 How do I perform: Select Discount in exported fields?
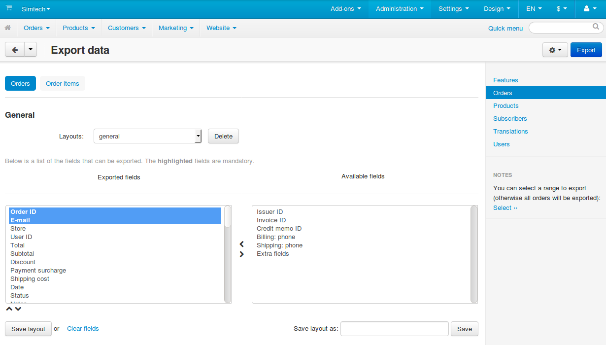(115, 262)
